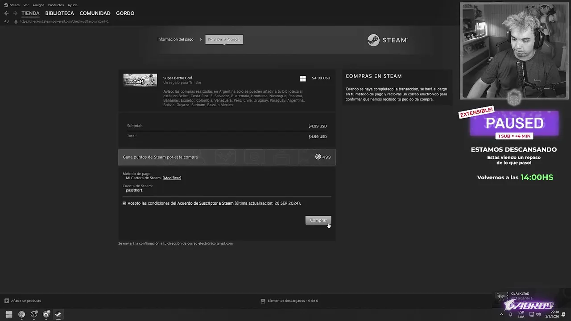Click the $4.99 USD Total amount
The height and width of the screenshot is (321, 571).
click(x=318, y=137)
